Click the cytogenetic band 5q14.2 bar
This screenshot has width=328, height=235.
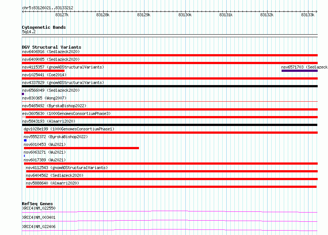click(x=170, y=36)
